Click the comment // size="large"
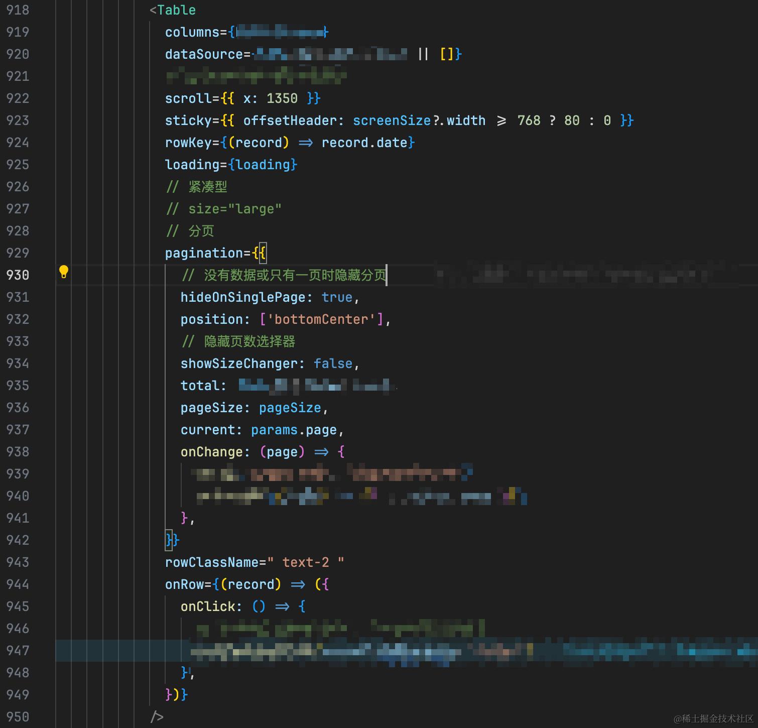Image resolution: width=758 pixels, height=728 pixels. [224, 209]
